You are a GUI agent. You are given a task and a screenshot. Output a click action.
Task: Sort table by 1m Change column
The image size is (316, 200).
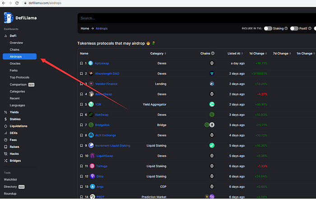pyautogui.click(x=306, y=53)
